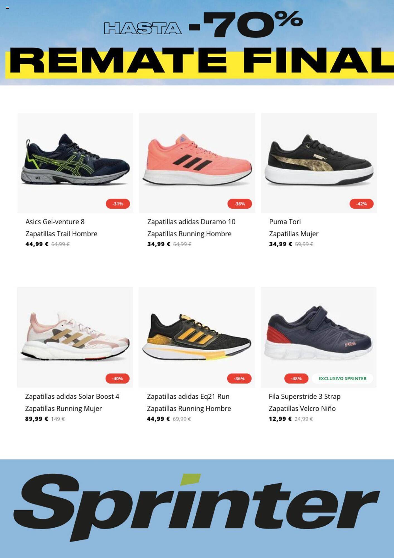Screen dimensions: 394x558
Task: Select the -48% discount badge
Action: (x=296, y=378)
